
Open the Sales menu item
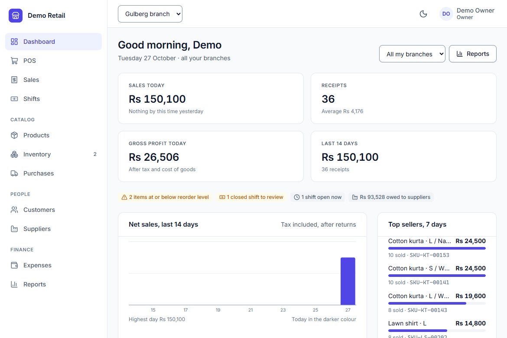(x=53, y=80)
